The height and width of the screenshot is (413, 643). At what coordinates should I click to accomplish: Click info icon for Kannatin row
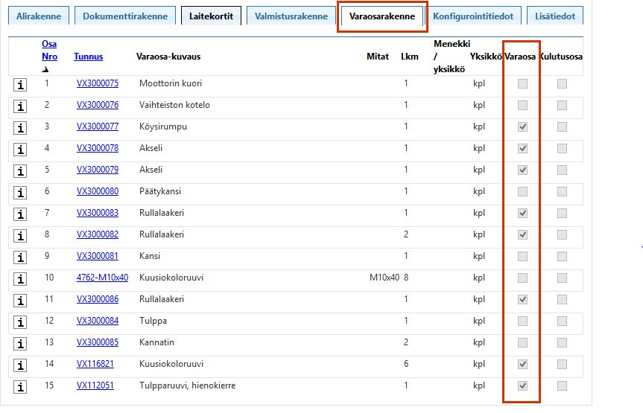21,344
